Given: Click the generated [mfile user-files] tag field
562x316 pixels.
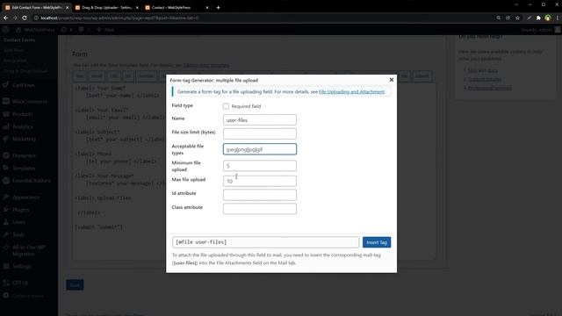Looking at the screenshot, I should [265, 242].
